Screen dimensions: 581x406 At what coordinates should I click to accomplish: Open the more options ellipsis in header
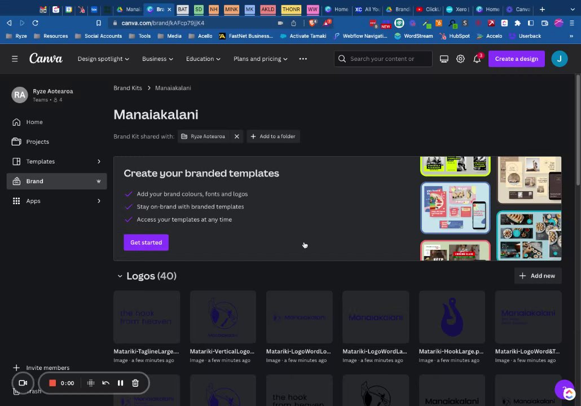(303, 59)
